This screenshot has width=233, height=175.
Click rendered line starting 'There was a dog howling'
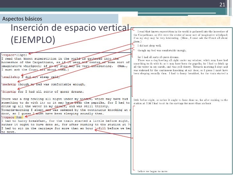(183, 60)
